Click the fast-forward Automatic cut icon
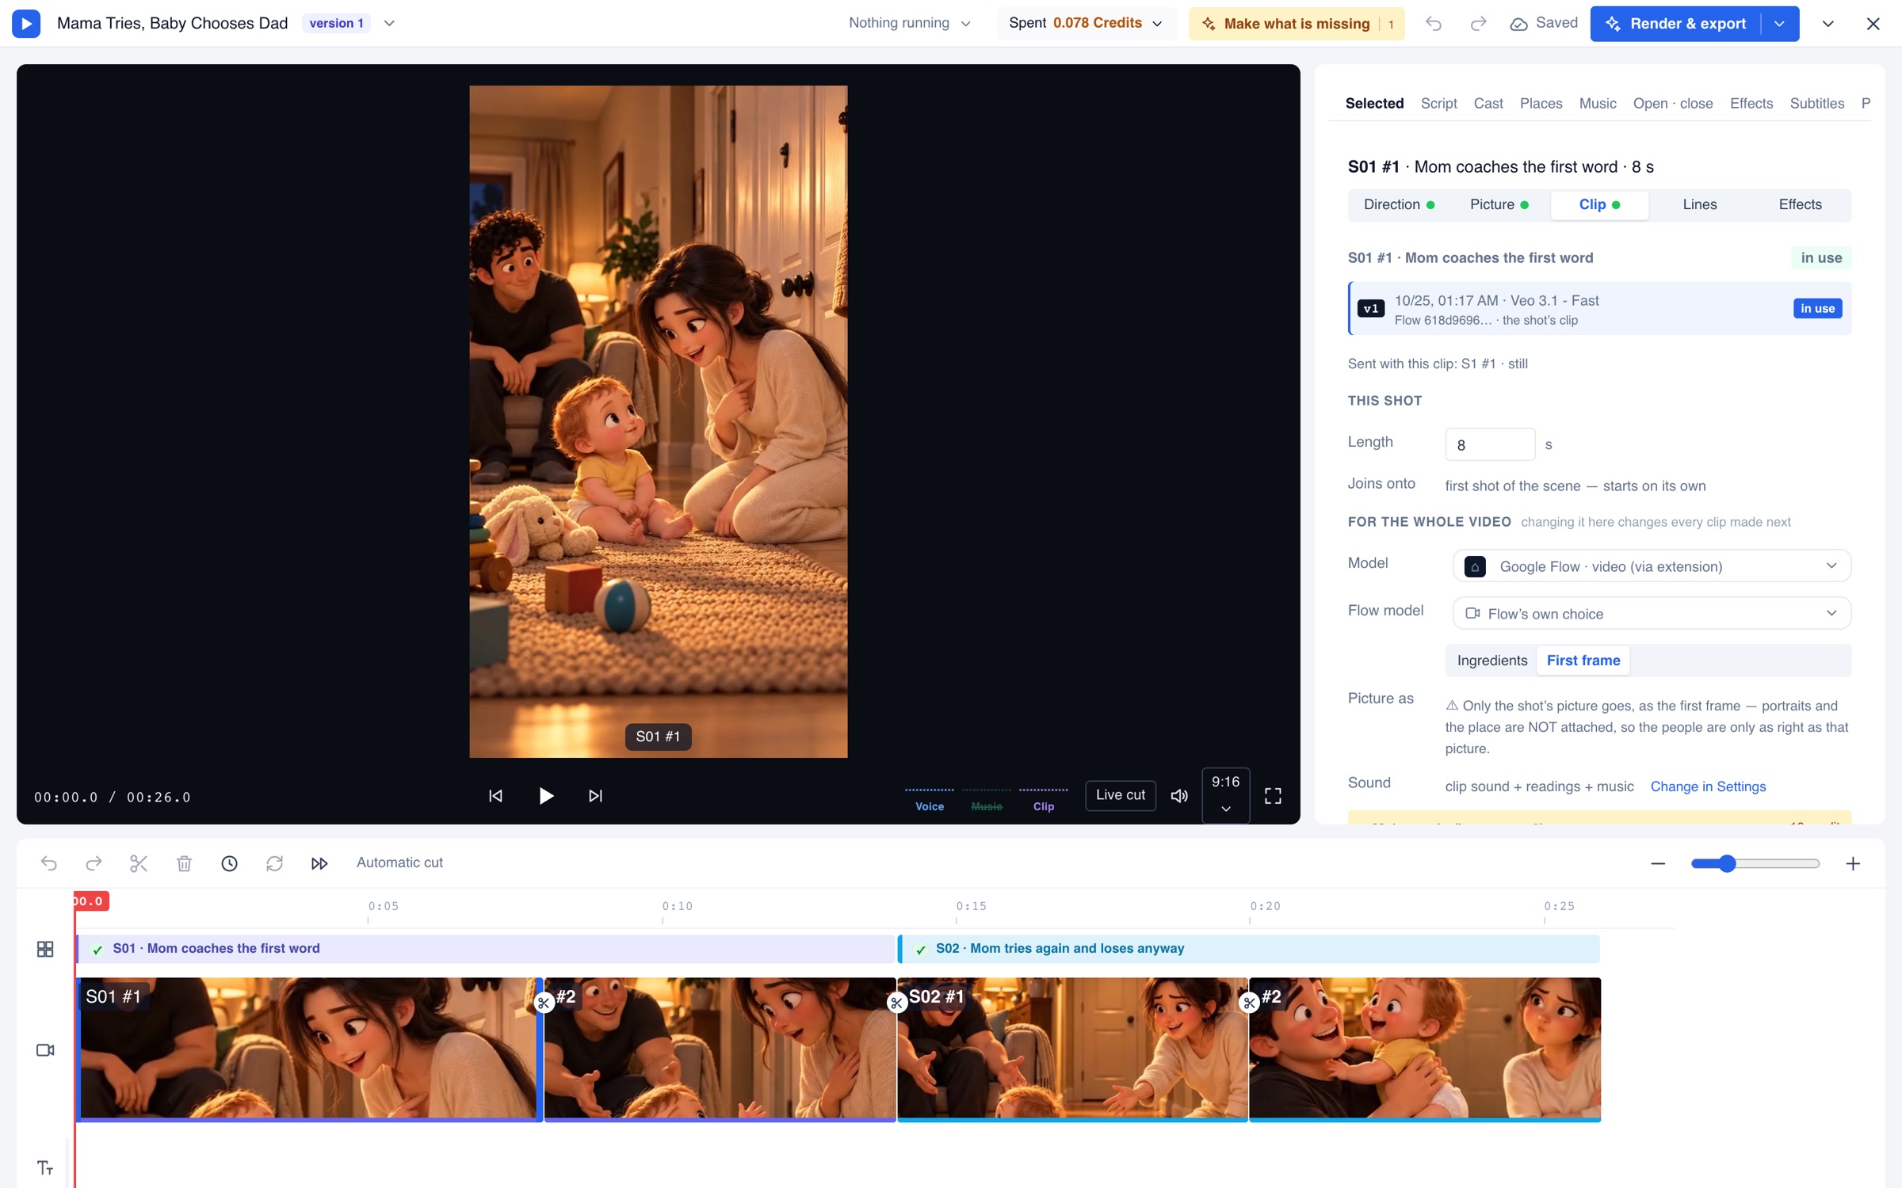 tap(319, 863)
